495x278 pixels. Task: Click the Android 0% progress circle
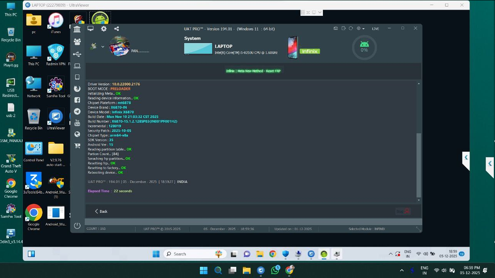(364, 47)
